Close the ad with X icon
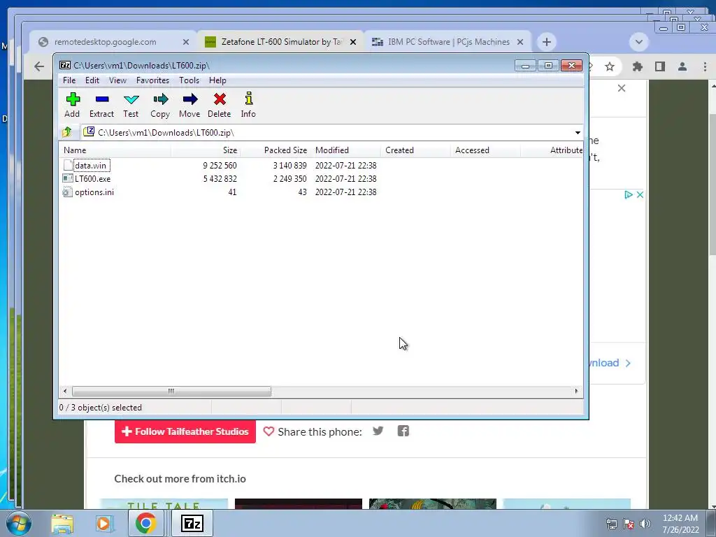The image size is (716, 537). click(640, 194)
